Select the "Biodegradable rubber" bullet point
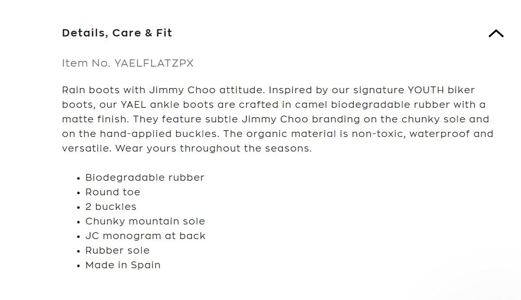 pos(145,178)
